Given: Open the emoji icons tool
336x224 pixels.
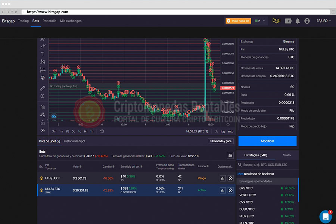Looking at the screenshot, I should tap(43, 78).
